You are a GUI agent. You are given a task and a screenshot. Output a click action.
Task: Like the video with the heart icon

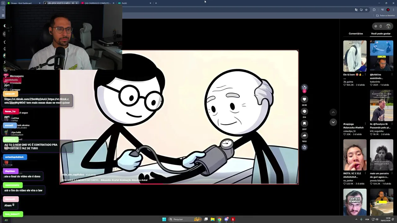[304, 99]
